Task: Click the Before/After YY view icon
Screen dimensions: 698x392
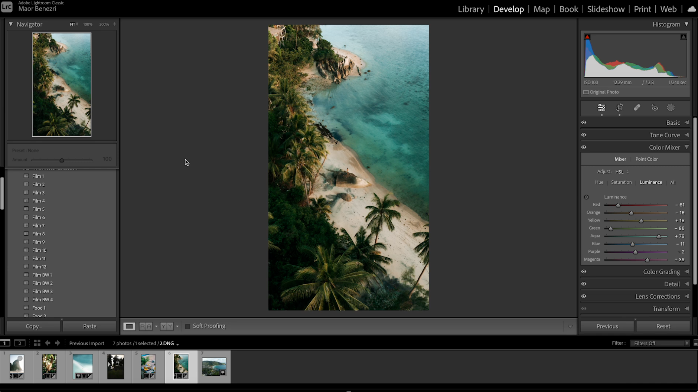Action: point(167,326)
